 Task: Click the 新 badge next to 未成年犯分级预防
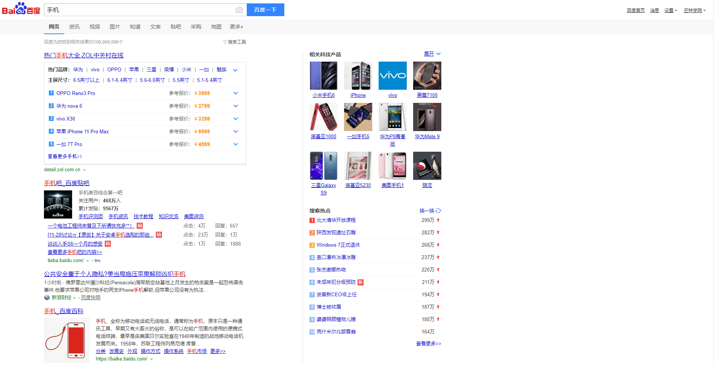click(361, 282)
